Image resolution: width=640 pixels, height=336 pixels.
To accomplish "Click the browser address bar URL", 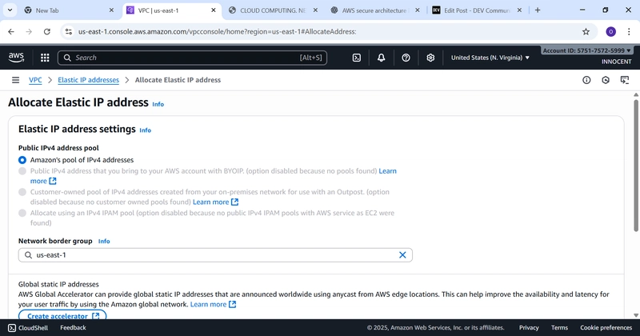I will pos(217,31).
